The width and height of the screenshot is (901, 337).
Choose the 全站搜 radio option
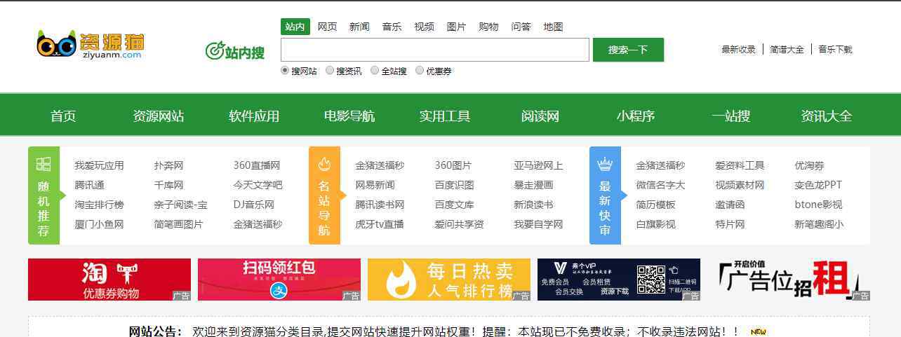pyautogui.click(x=375, y=70)
